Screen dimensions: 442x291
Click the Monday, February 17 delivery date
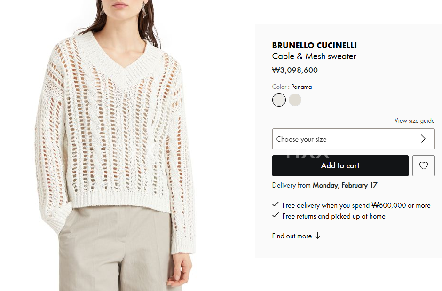point(345,185)
